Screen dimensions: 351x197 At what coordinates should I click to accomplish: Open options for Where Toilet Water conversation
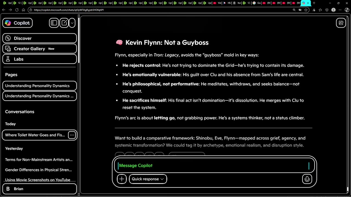coord(72,135)
